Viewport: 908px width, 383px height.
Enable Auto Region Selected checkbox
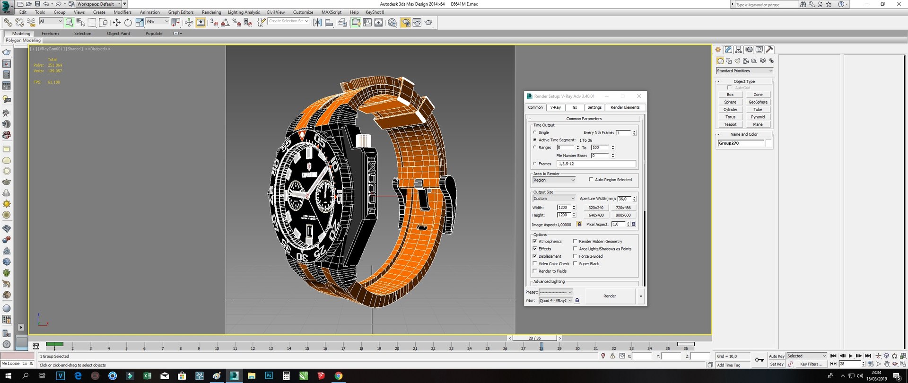point(591,179)
